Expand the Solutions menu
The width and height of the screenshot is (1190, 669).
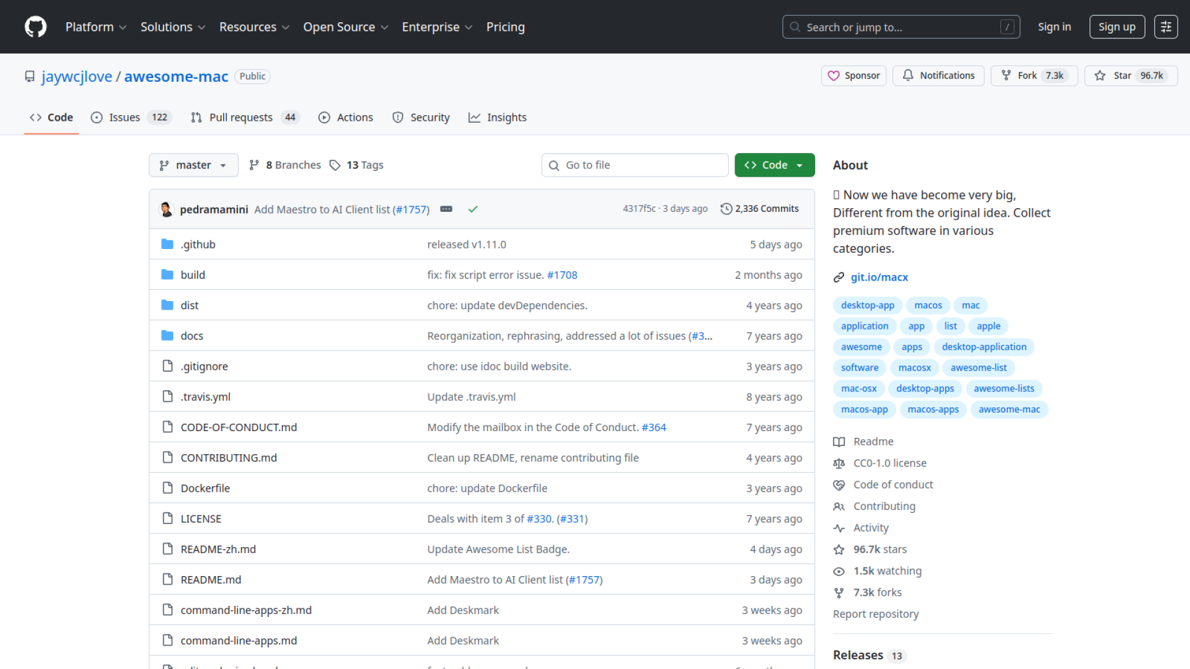tap(173, 27)
